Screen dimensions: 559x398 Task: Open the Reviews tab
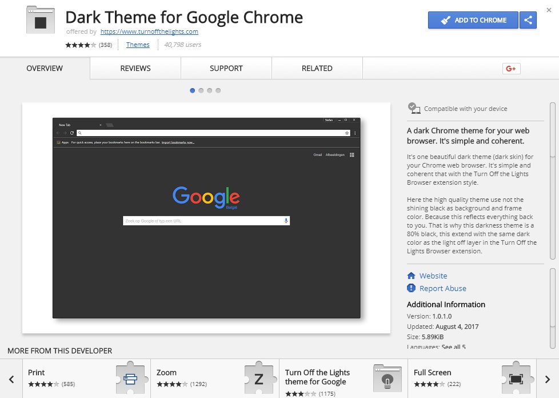click(135, 68)
